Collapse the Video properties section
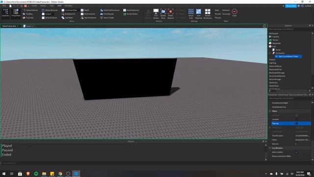This screenshot has height=177, width=314. point(270,111)
